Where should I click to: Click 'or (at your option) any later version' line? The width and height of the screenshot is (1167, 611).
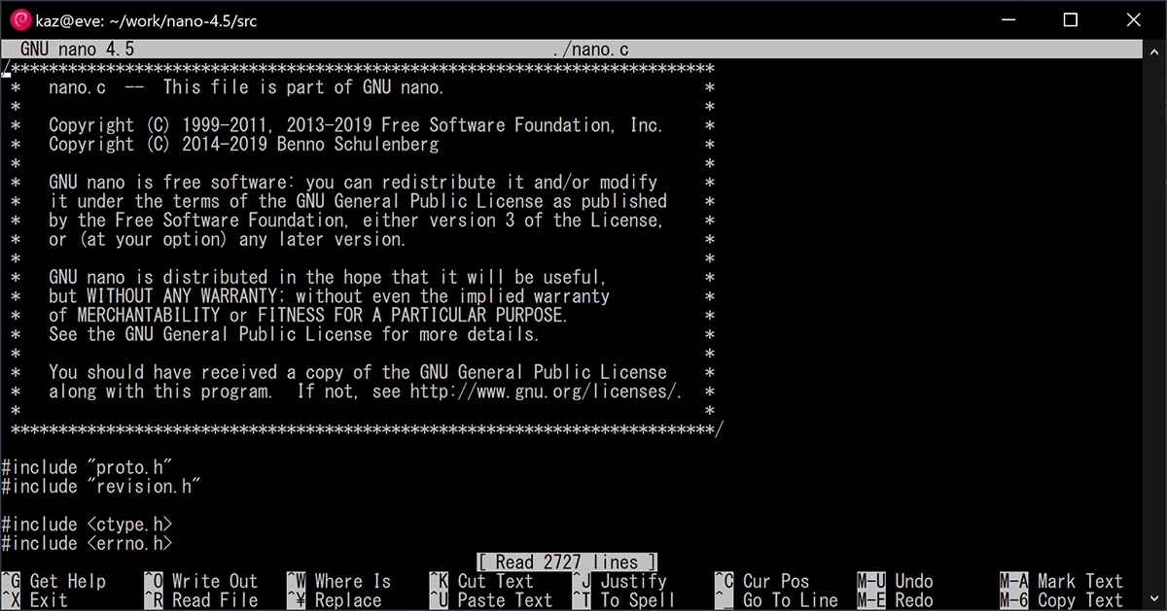click(x=228, y=239)
